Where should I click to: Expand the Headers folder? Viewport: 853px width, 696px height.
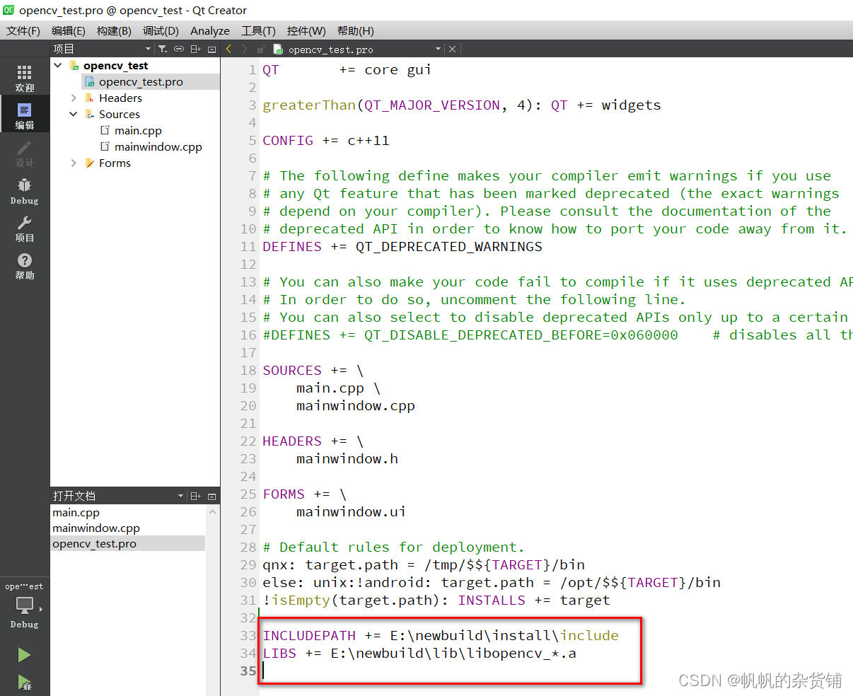pyautogui.click(x=74, y=98)
